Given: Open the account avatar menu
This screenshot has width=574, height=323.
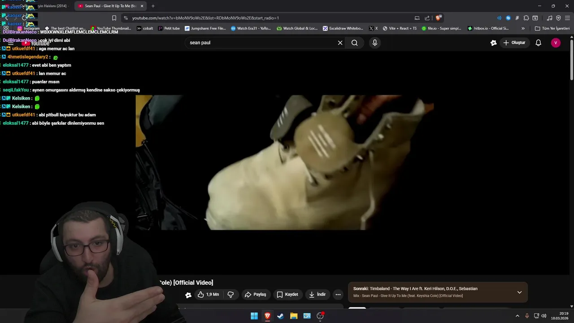Looking at the screenshot, I should tap(556, 43).
